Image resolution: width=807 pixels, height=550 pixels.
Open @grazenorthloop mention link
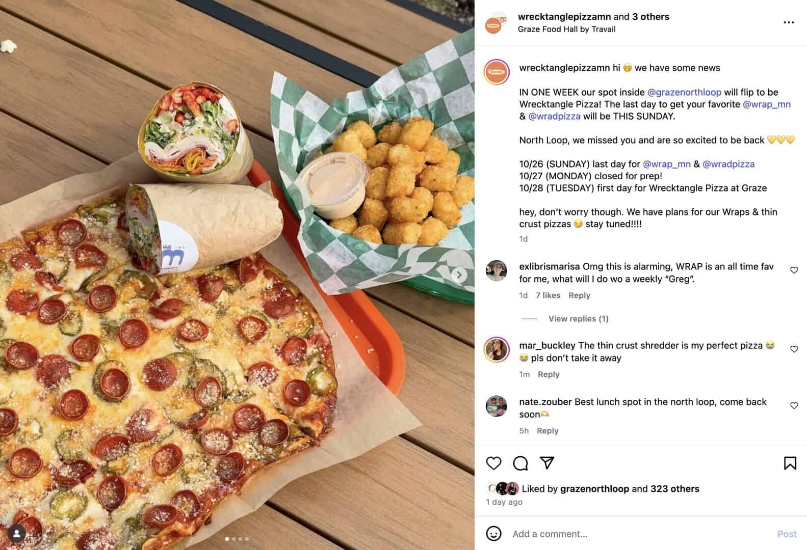coord(684,92)
